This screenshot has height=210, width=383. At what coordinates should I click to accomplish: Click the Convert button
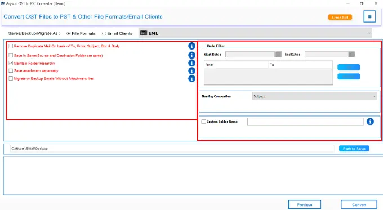point(359,204)
